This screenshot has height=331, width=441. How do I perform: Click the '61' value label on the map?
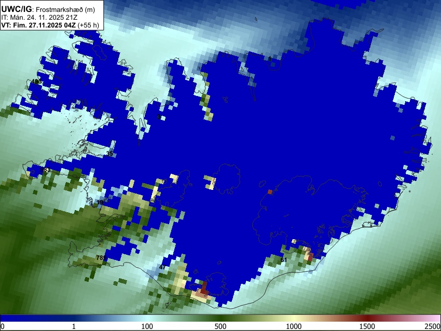click(x=284, y=260)
